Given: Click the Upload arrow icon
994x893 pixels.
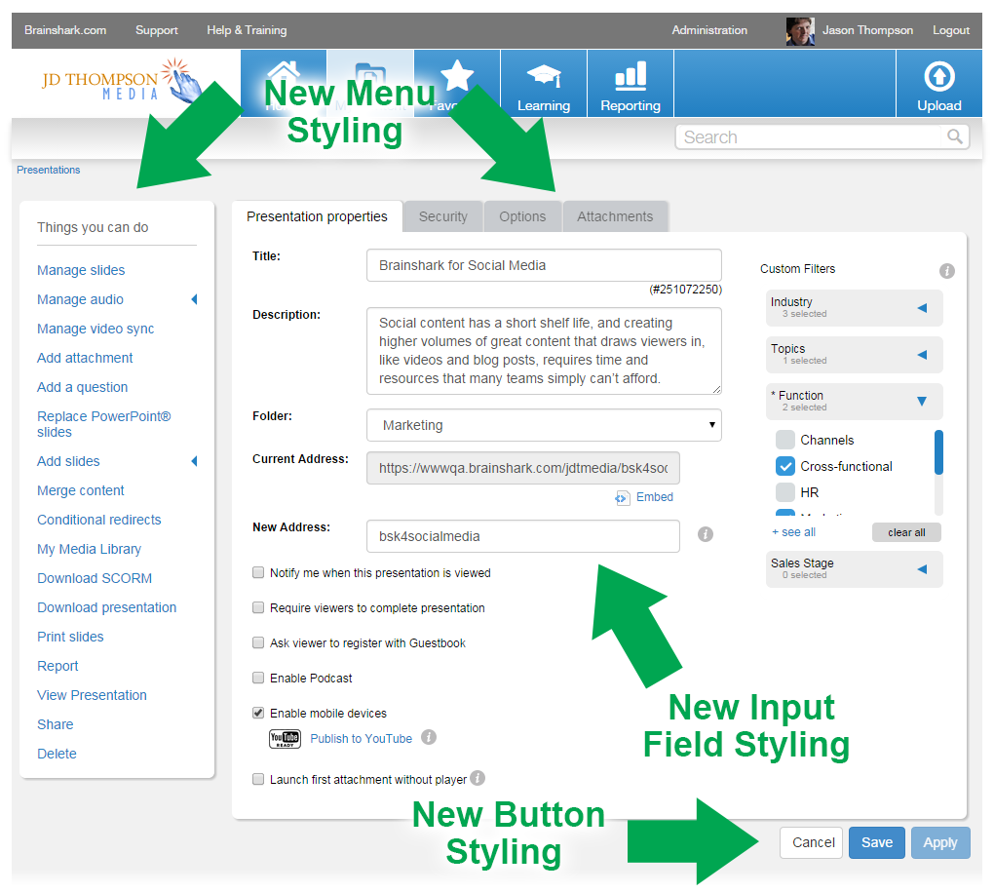Looking at the screenshot, I should (938, 77).
